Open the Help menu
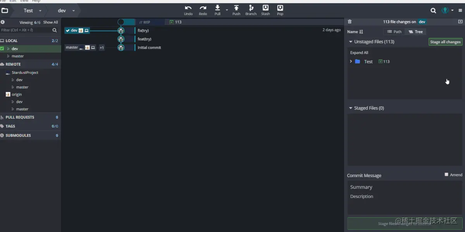The height and width of the screenshot is (232, 465). (36, 1)
